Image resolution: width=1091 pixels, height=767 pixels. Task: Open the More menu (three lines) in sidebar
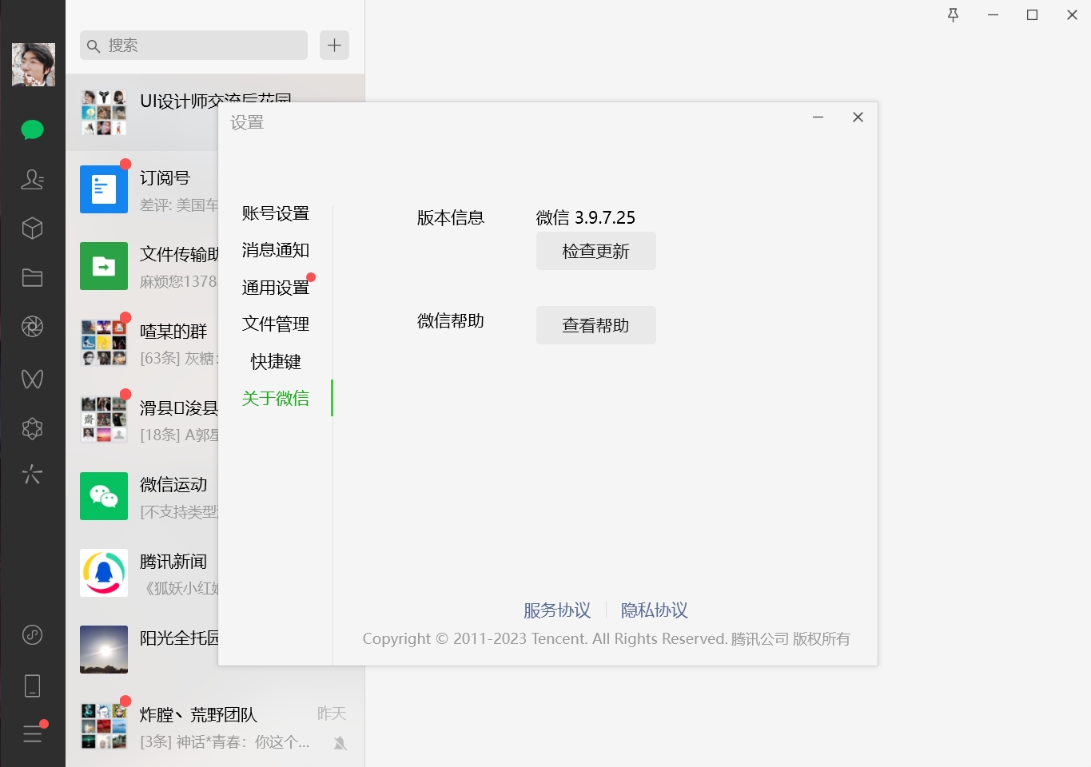(32, 733)
